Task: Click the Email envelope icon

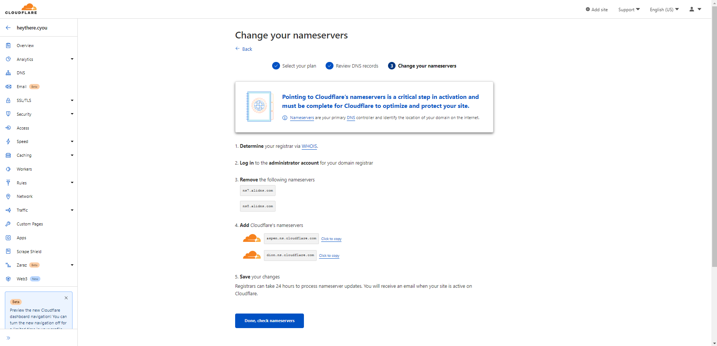Action: pos(8,87)
